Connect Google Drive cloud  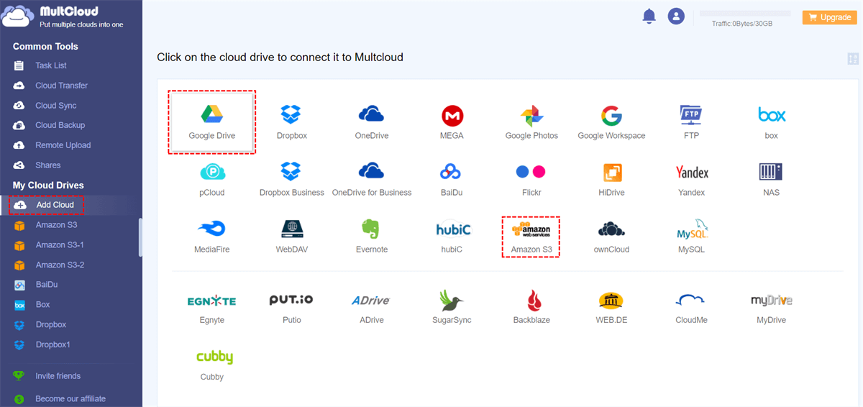211,122
